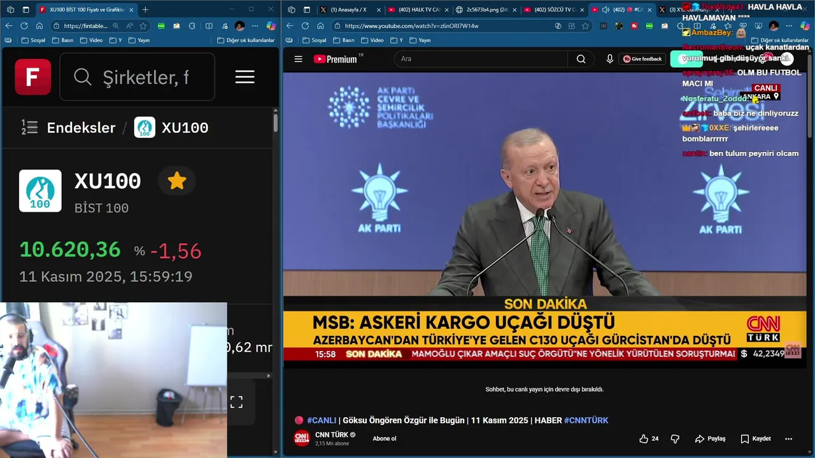Expand Sosyal bookmarks folder in YouTube window
815x458 pixels.
point(315,40)
